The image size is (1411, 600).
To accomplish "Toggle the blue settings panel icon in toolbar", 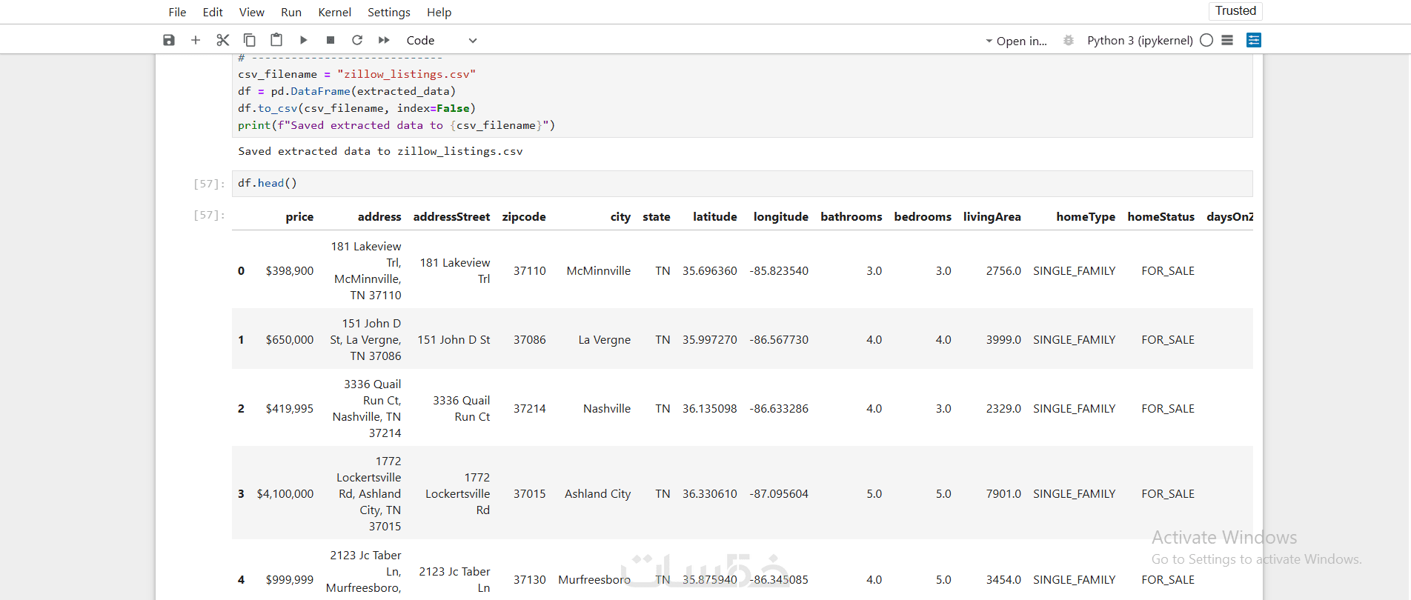I will [x=1254, y=40].
